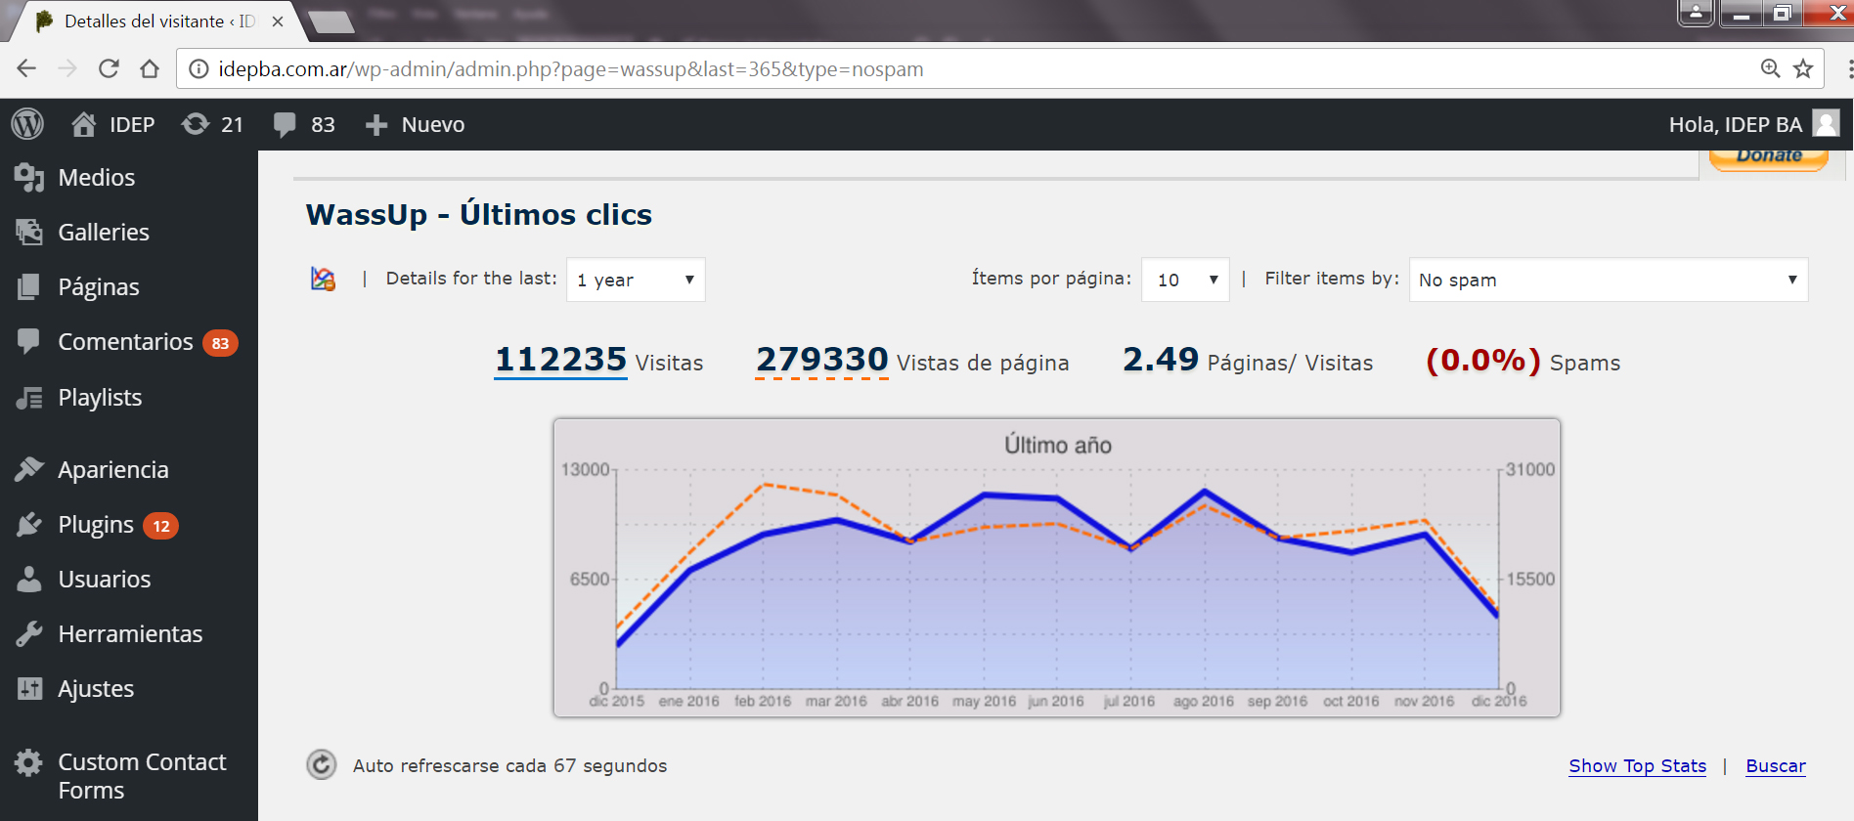Open Galleries in the sidebar menu
Viewport: 1854px width, 821px height.
[104, 232]
